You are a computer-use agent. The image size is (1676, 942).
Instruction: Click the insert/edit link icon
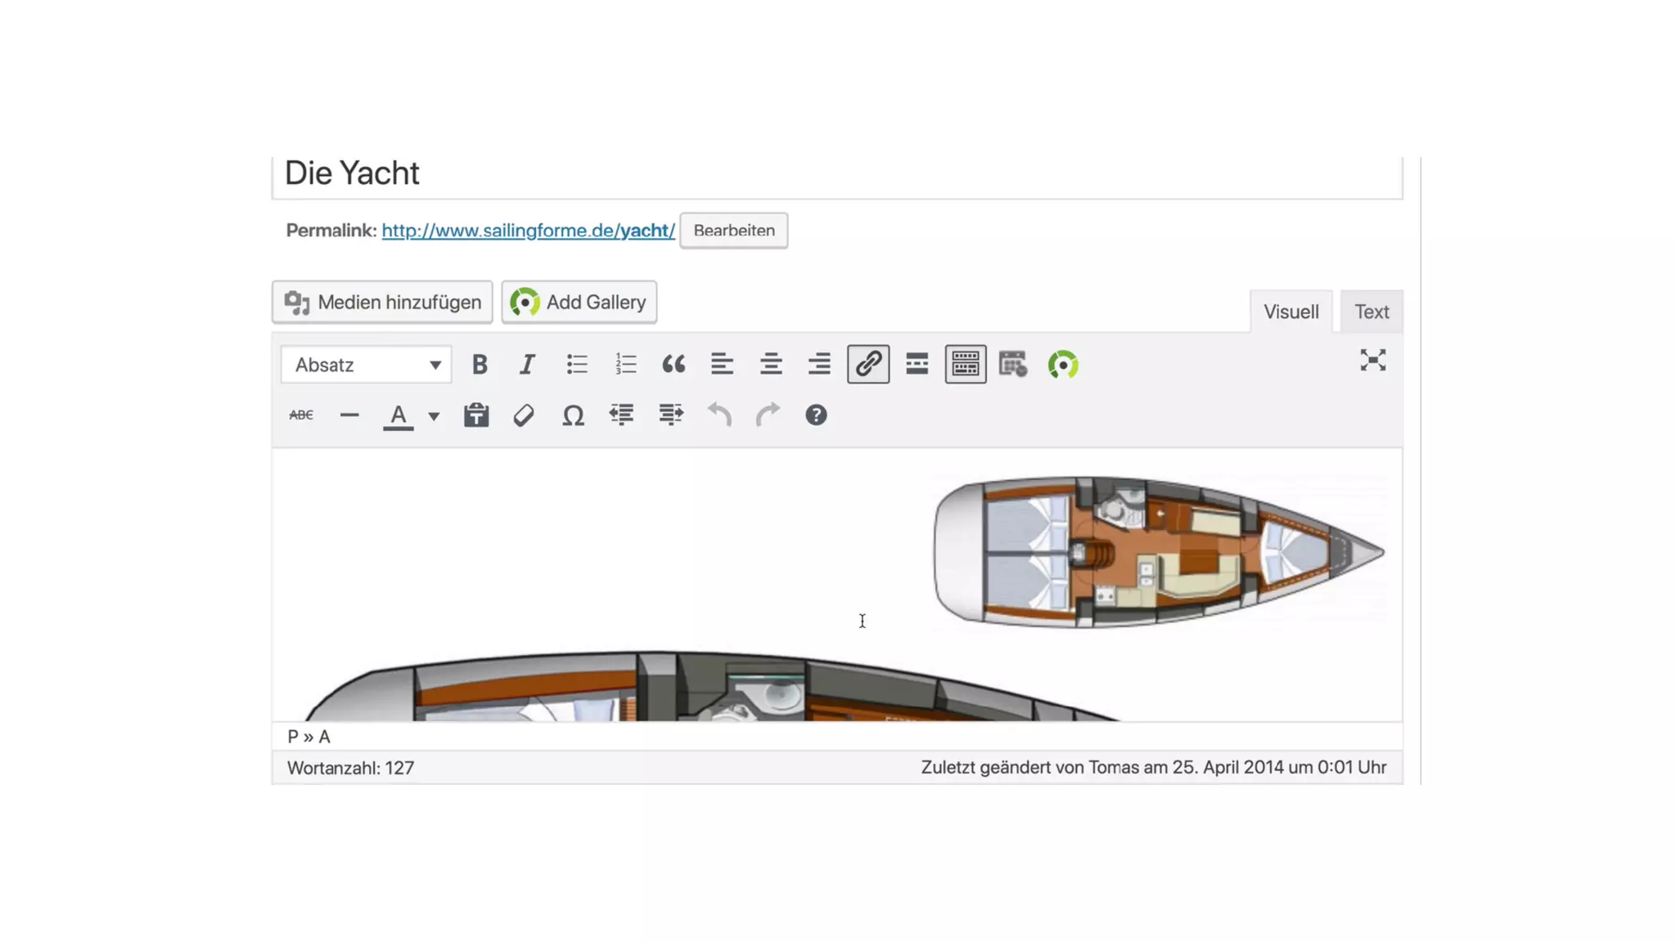click(x=868, y=365)
